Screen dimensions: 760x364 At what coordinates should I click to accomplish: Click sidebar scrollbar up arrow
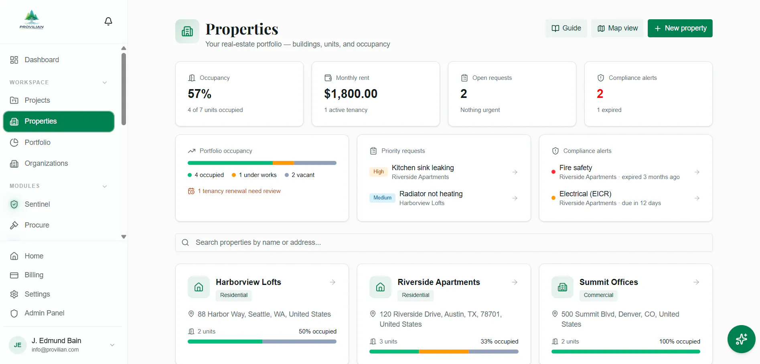point(124,48)
